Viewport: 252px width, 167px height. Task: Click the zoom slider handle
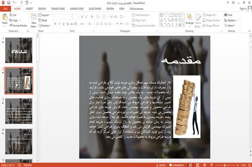pyautogui.click(x=225, y=165)
